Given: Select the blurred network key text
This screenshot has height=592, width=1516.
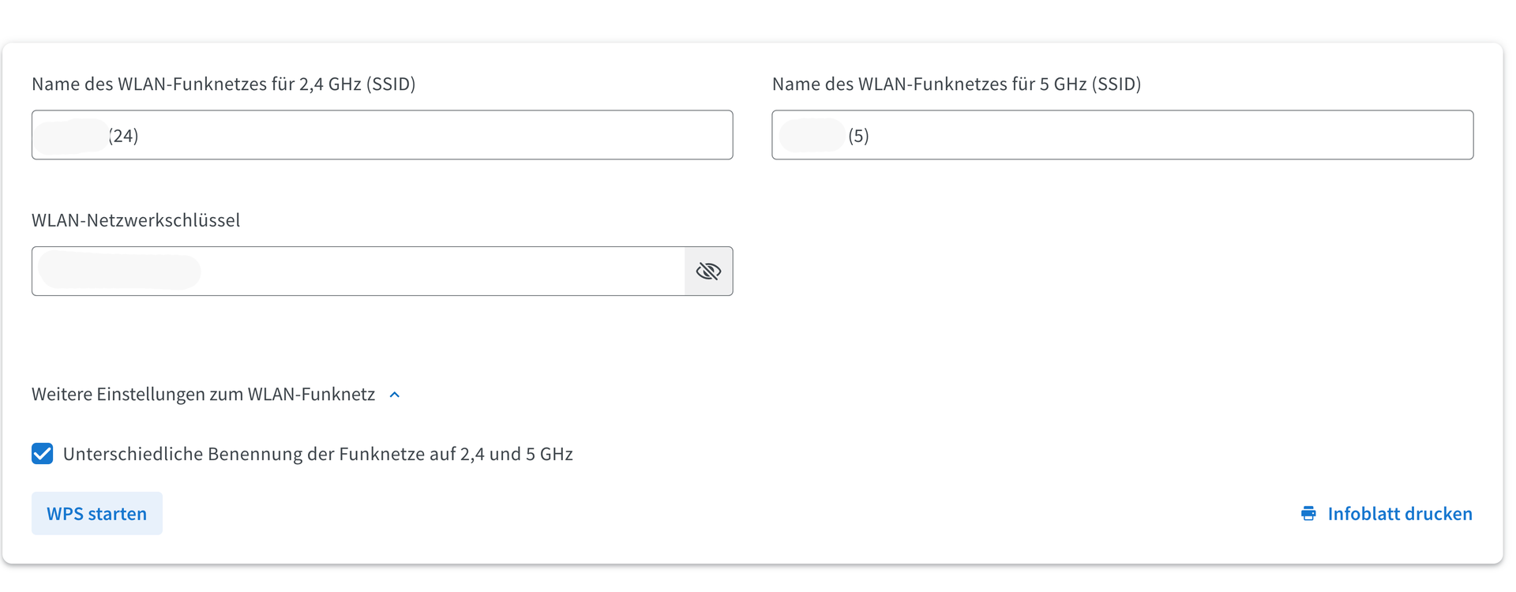Looking at the screenshot, I should [119, 272].
